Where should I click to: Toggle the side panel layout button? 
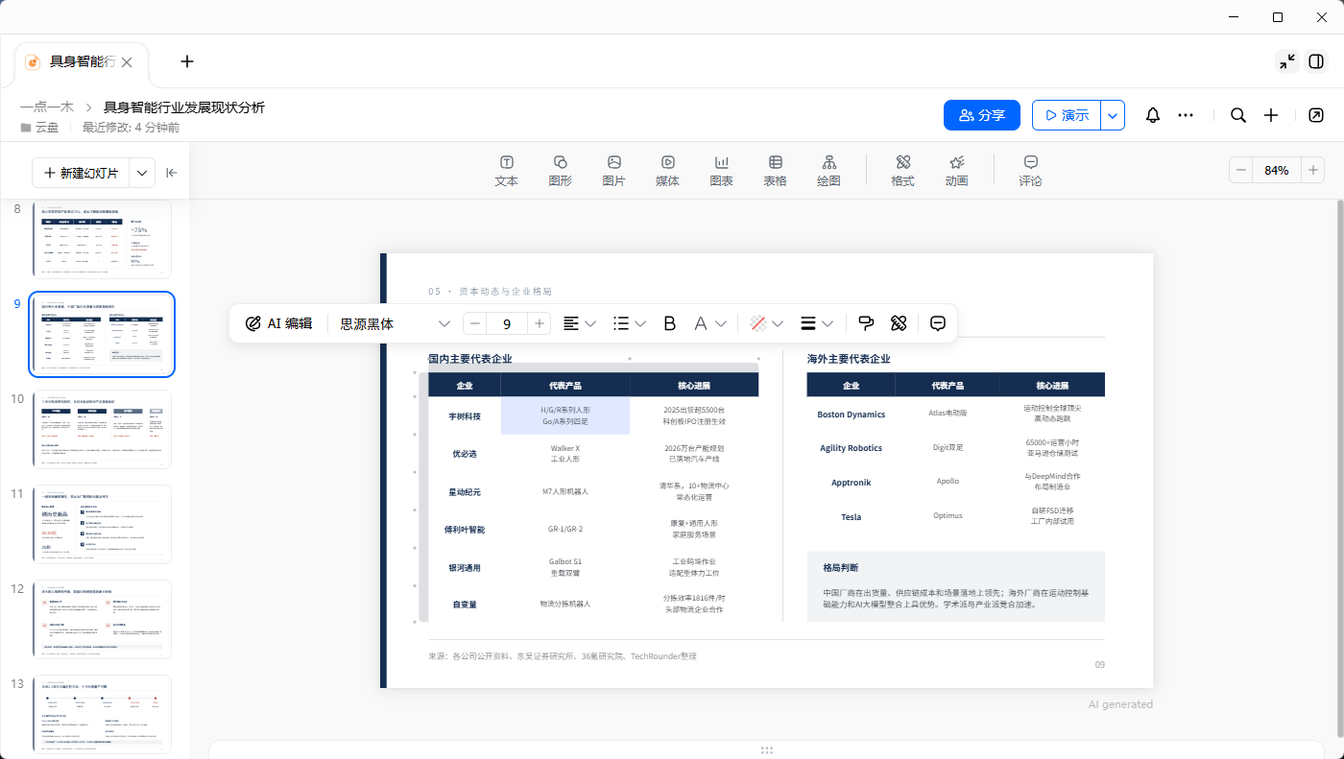pos(1315,61)
